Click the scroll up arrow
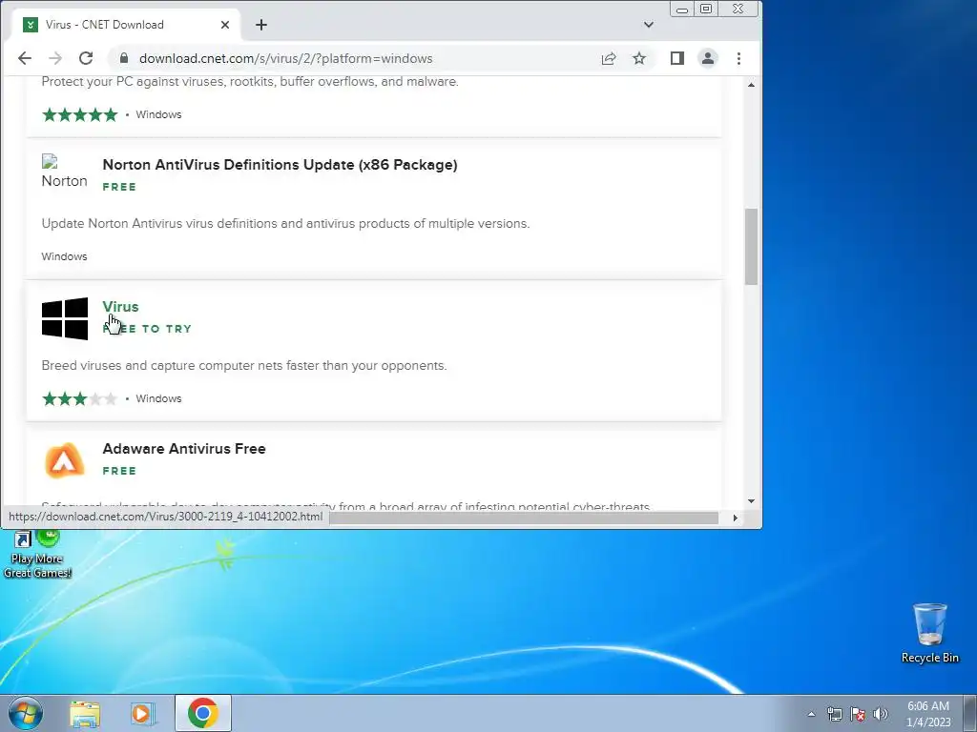977x732 pixels. pos(752,85)
